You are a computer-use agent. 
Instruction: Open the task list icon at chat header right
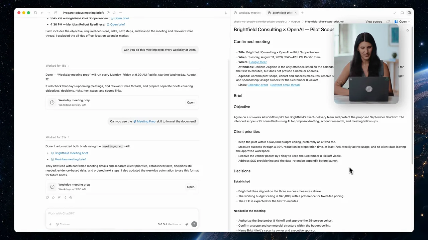[226, 13]
